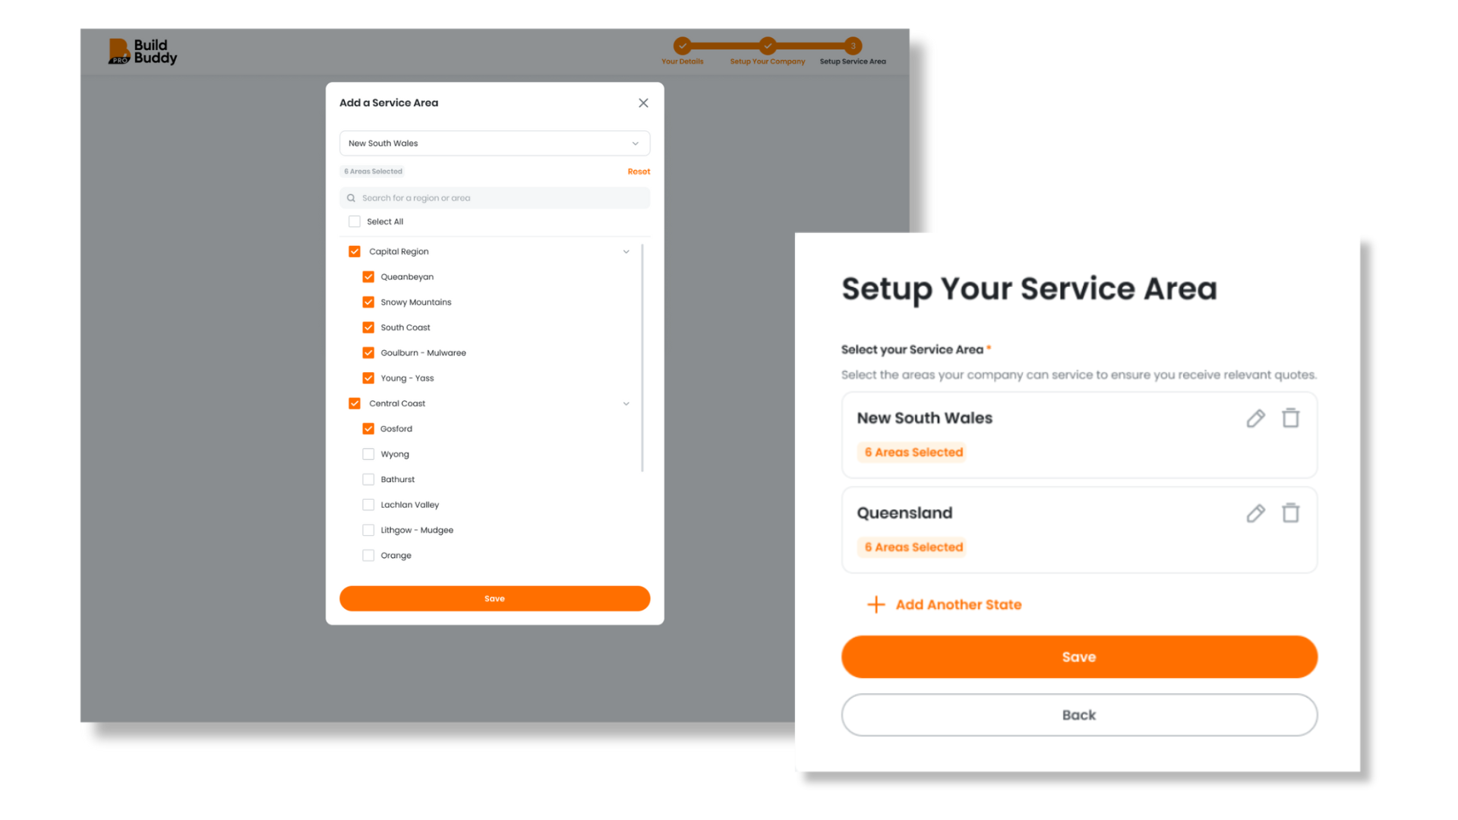The image size is (1458, 820).
Task: Click the edit pencil icon for Queensland
Action: pyautogui.click(x=1256, y=512)
